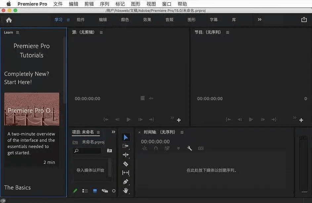Screen dimensions: 312x203
Task: Play the Source monitor
Action: click(129, 119)
